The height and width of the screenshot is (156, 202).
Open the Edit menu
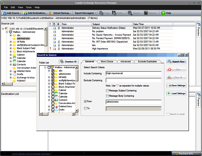[13, 7]
